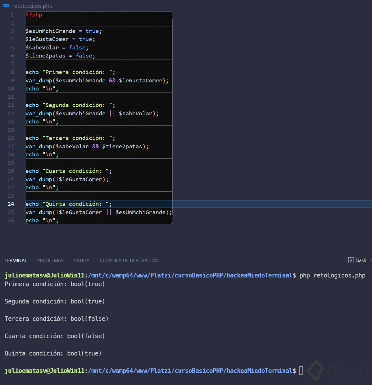Click the <?php opening tag
The width and height of the screenshot is (372, 385).
34,15
